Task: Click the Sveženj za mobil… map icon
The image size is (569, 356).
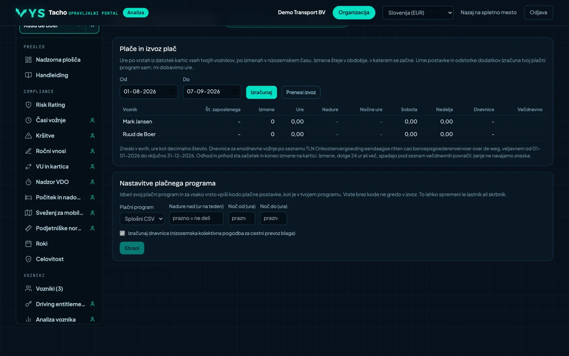Action: 28,213
